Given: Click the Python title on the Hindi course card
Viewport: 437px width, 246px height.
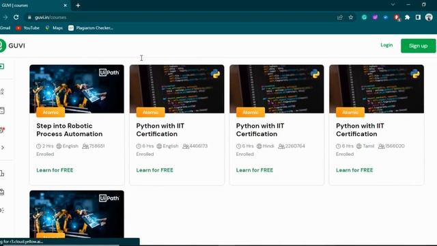Looking at the screenshot, I should tap(260, 130).
